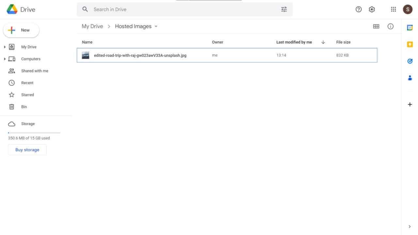Open Google Keep from the side panel
Screen dimensions: 418x235
(410, 44)
